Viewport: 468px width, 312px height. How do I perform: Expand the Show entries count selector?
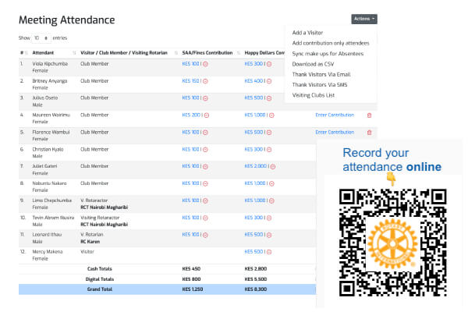41,37
